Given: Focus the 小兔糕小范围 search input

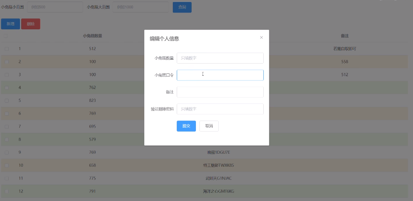Looking at the screenshot, I should coord(54,7).
